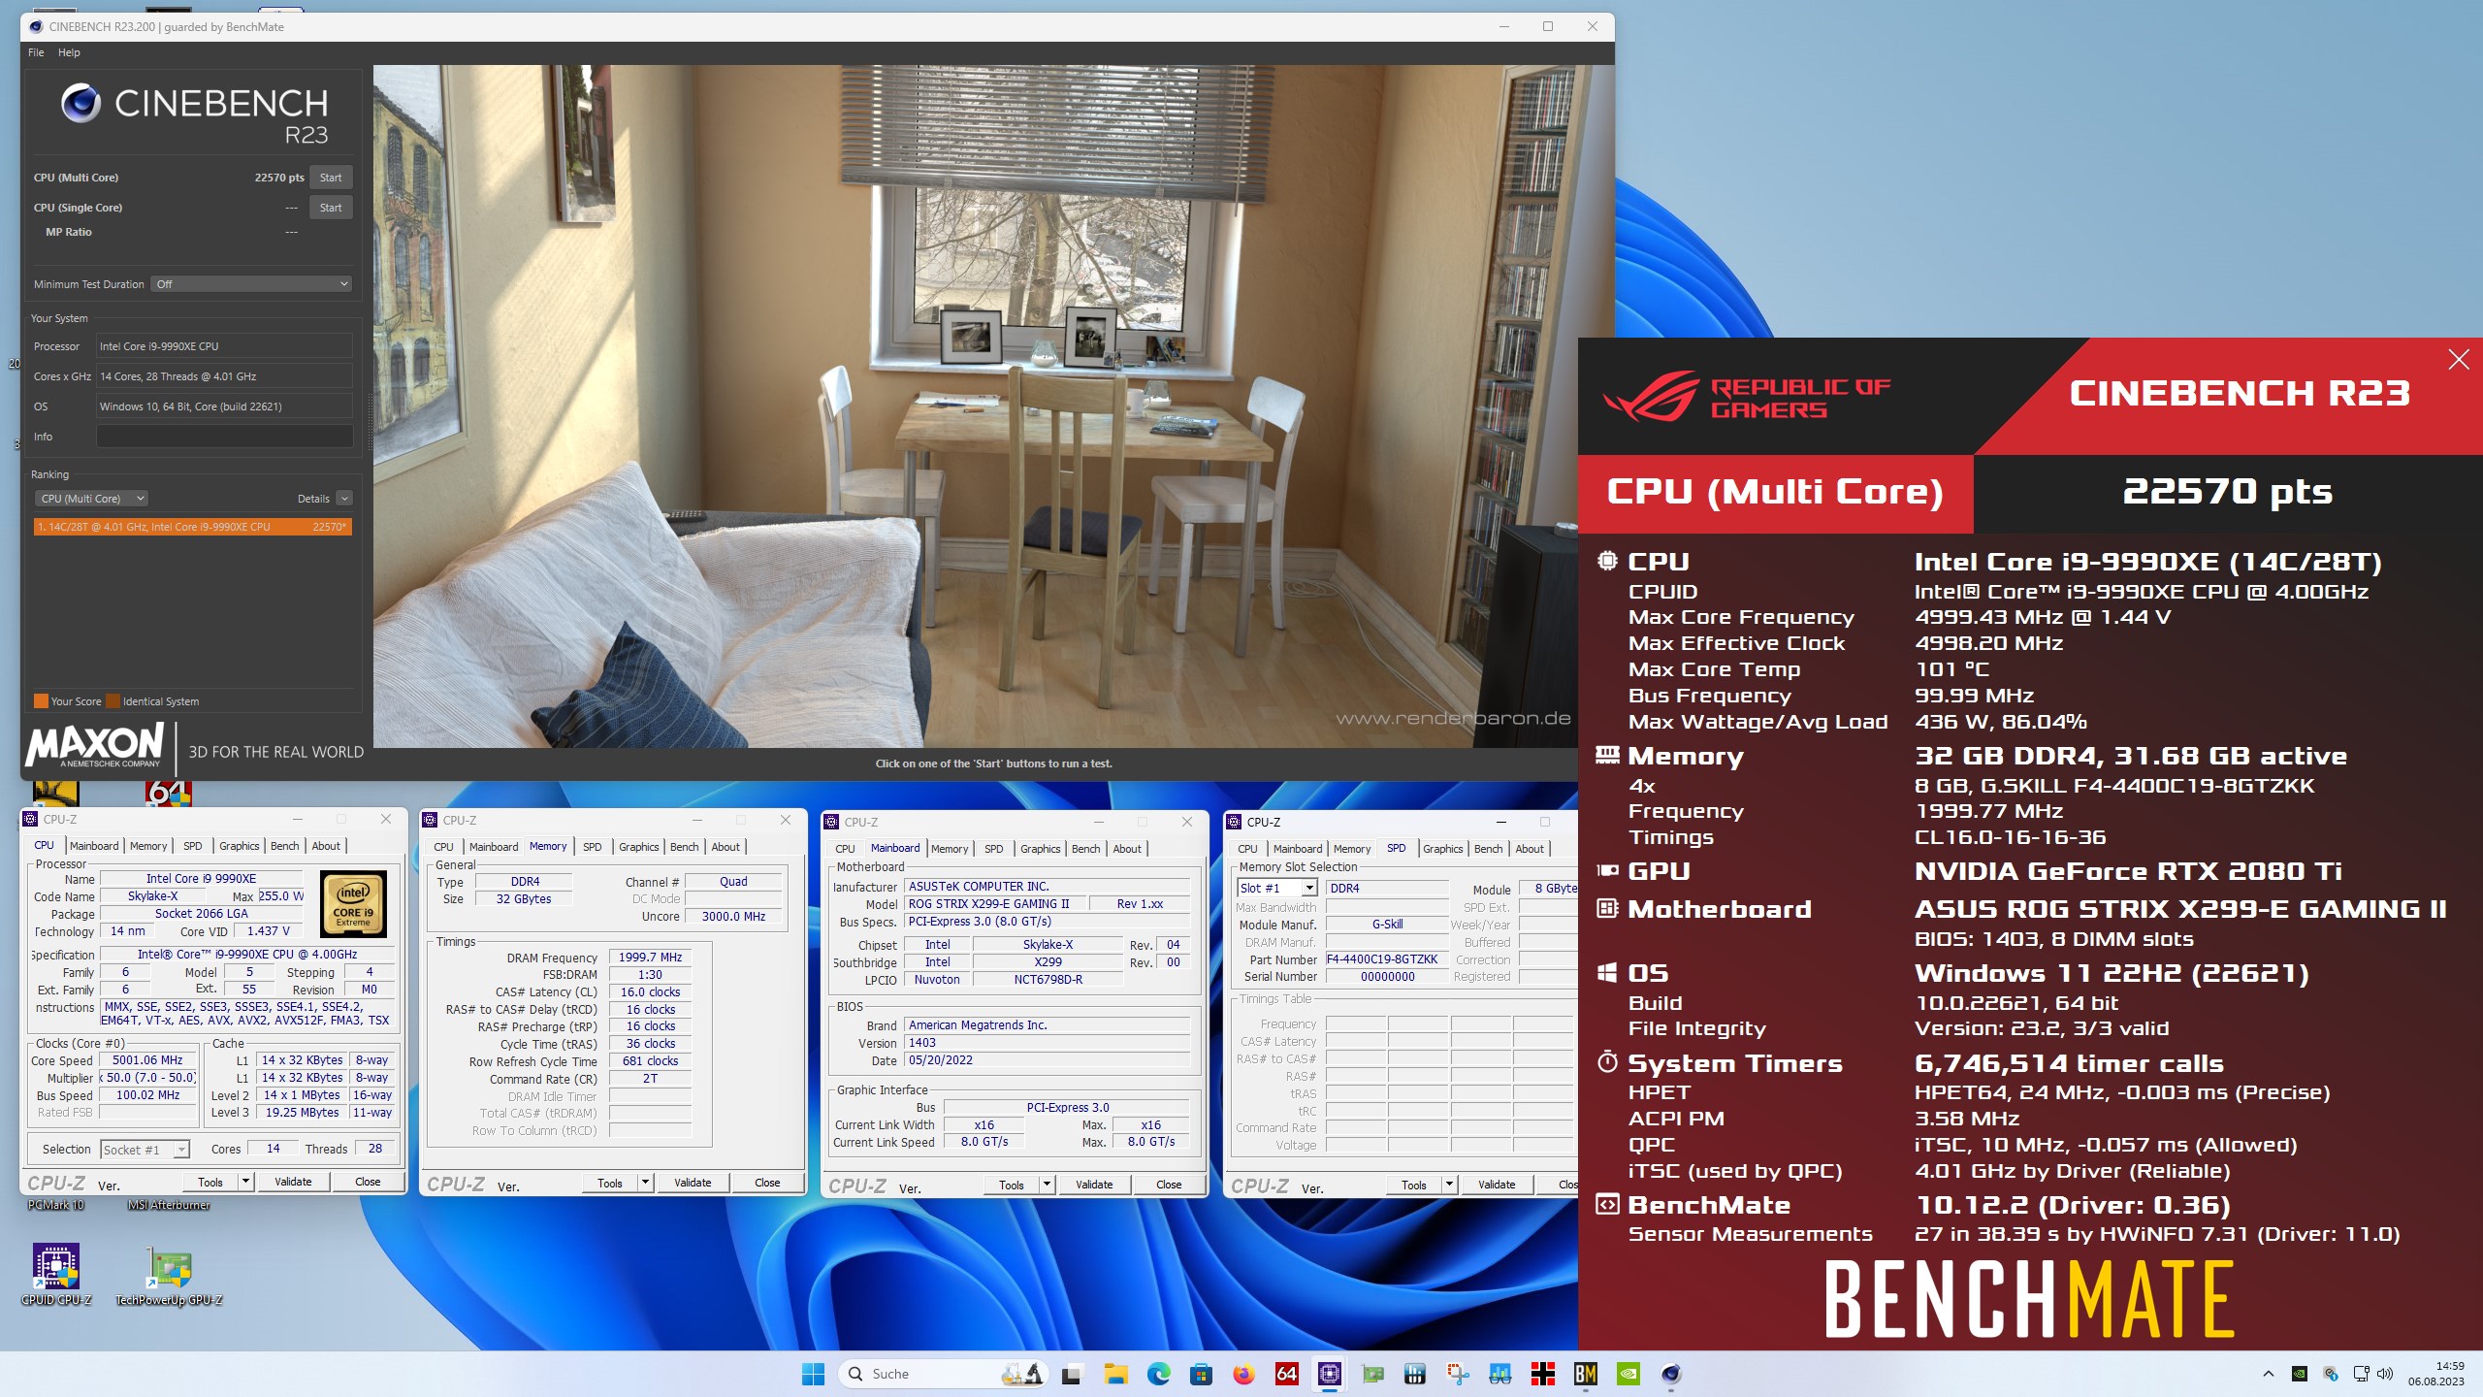
Task: Click the Info input field in Cinebench
Action: 224,437
